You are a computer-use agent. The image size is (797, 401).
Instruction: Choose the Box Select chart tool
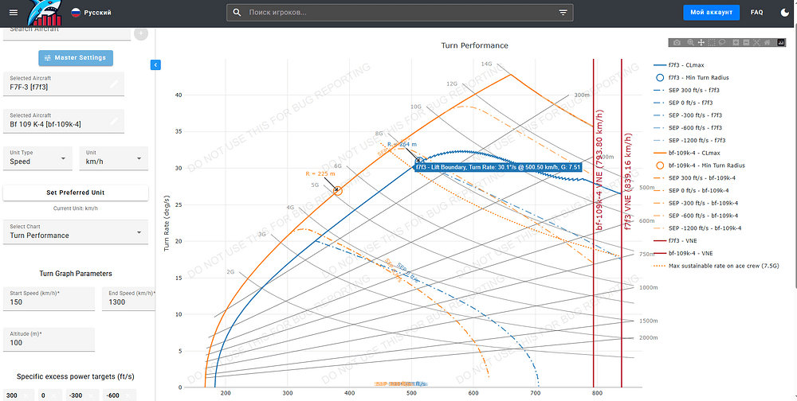click(712, 42)
